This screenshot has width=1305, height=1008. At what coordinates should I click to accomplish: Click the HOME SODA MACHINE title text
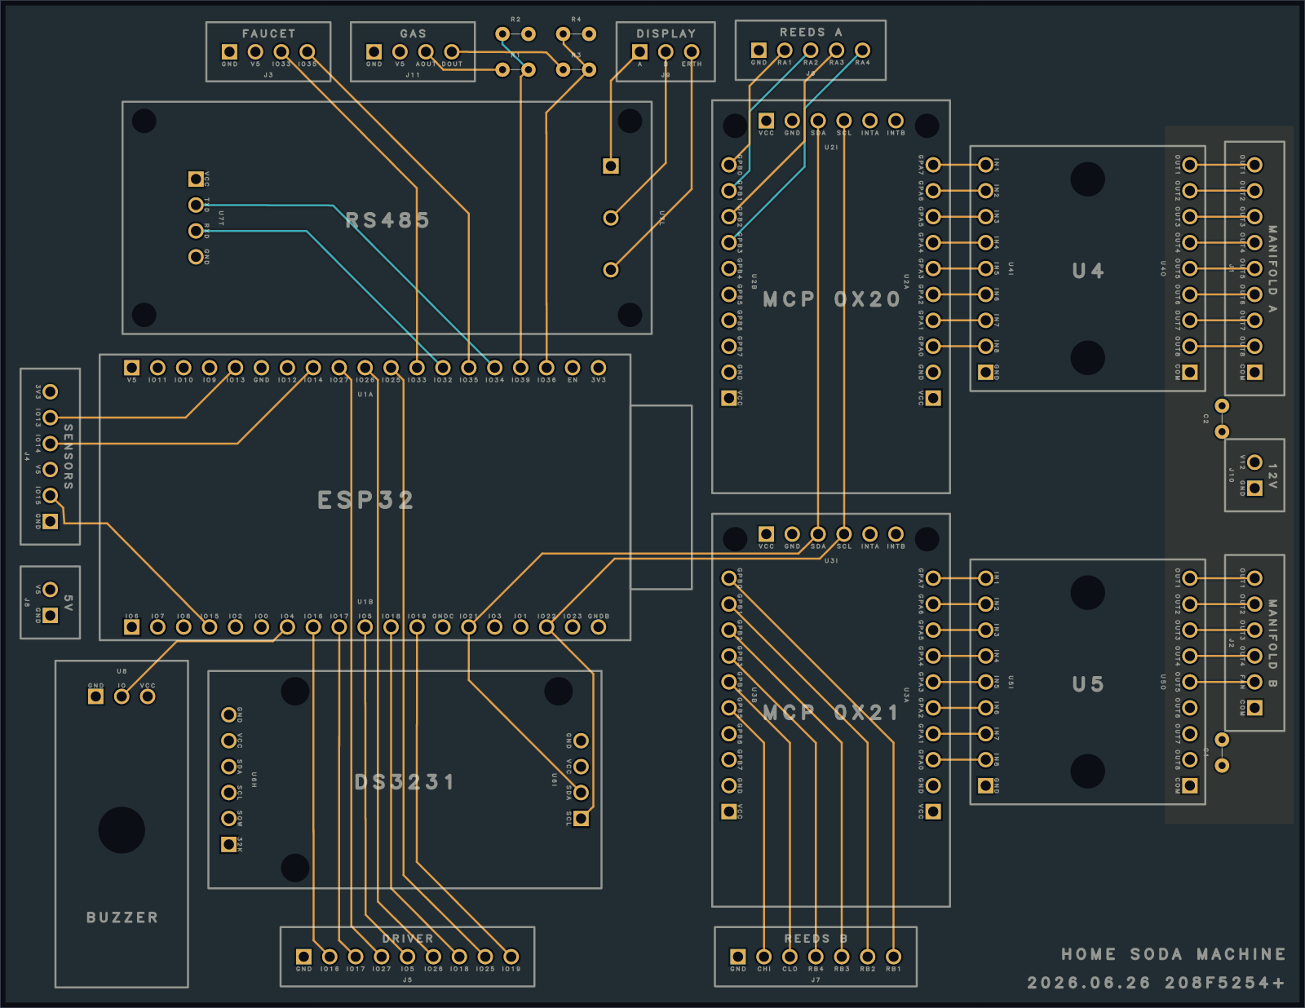pos(1173,954)
